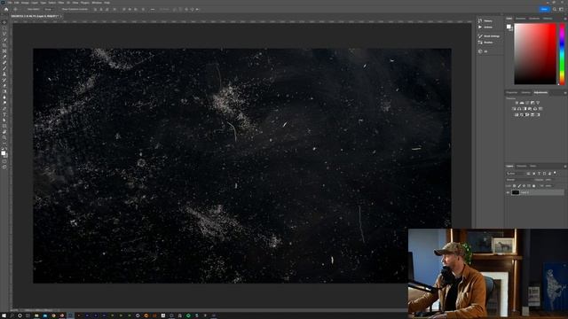The height and width of the screenshot is (319, 568).
Task: Select the Lasso tool
Action: 4,34
